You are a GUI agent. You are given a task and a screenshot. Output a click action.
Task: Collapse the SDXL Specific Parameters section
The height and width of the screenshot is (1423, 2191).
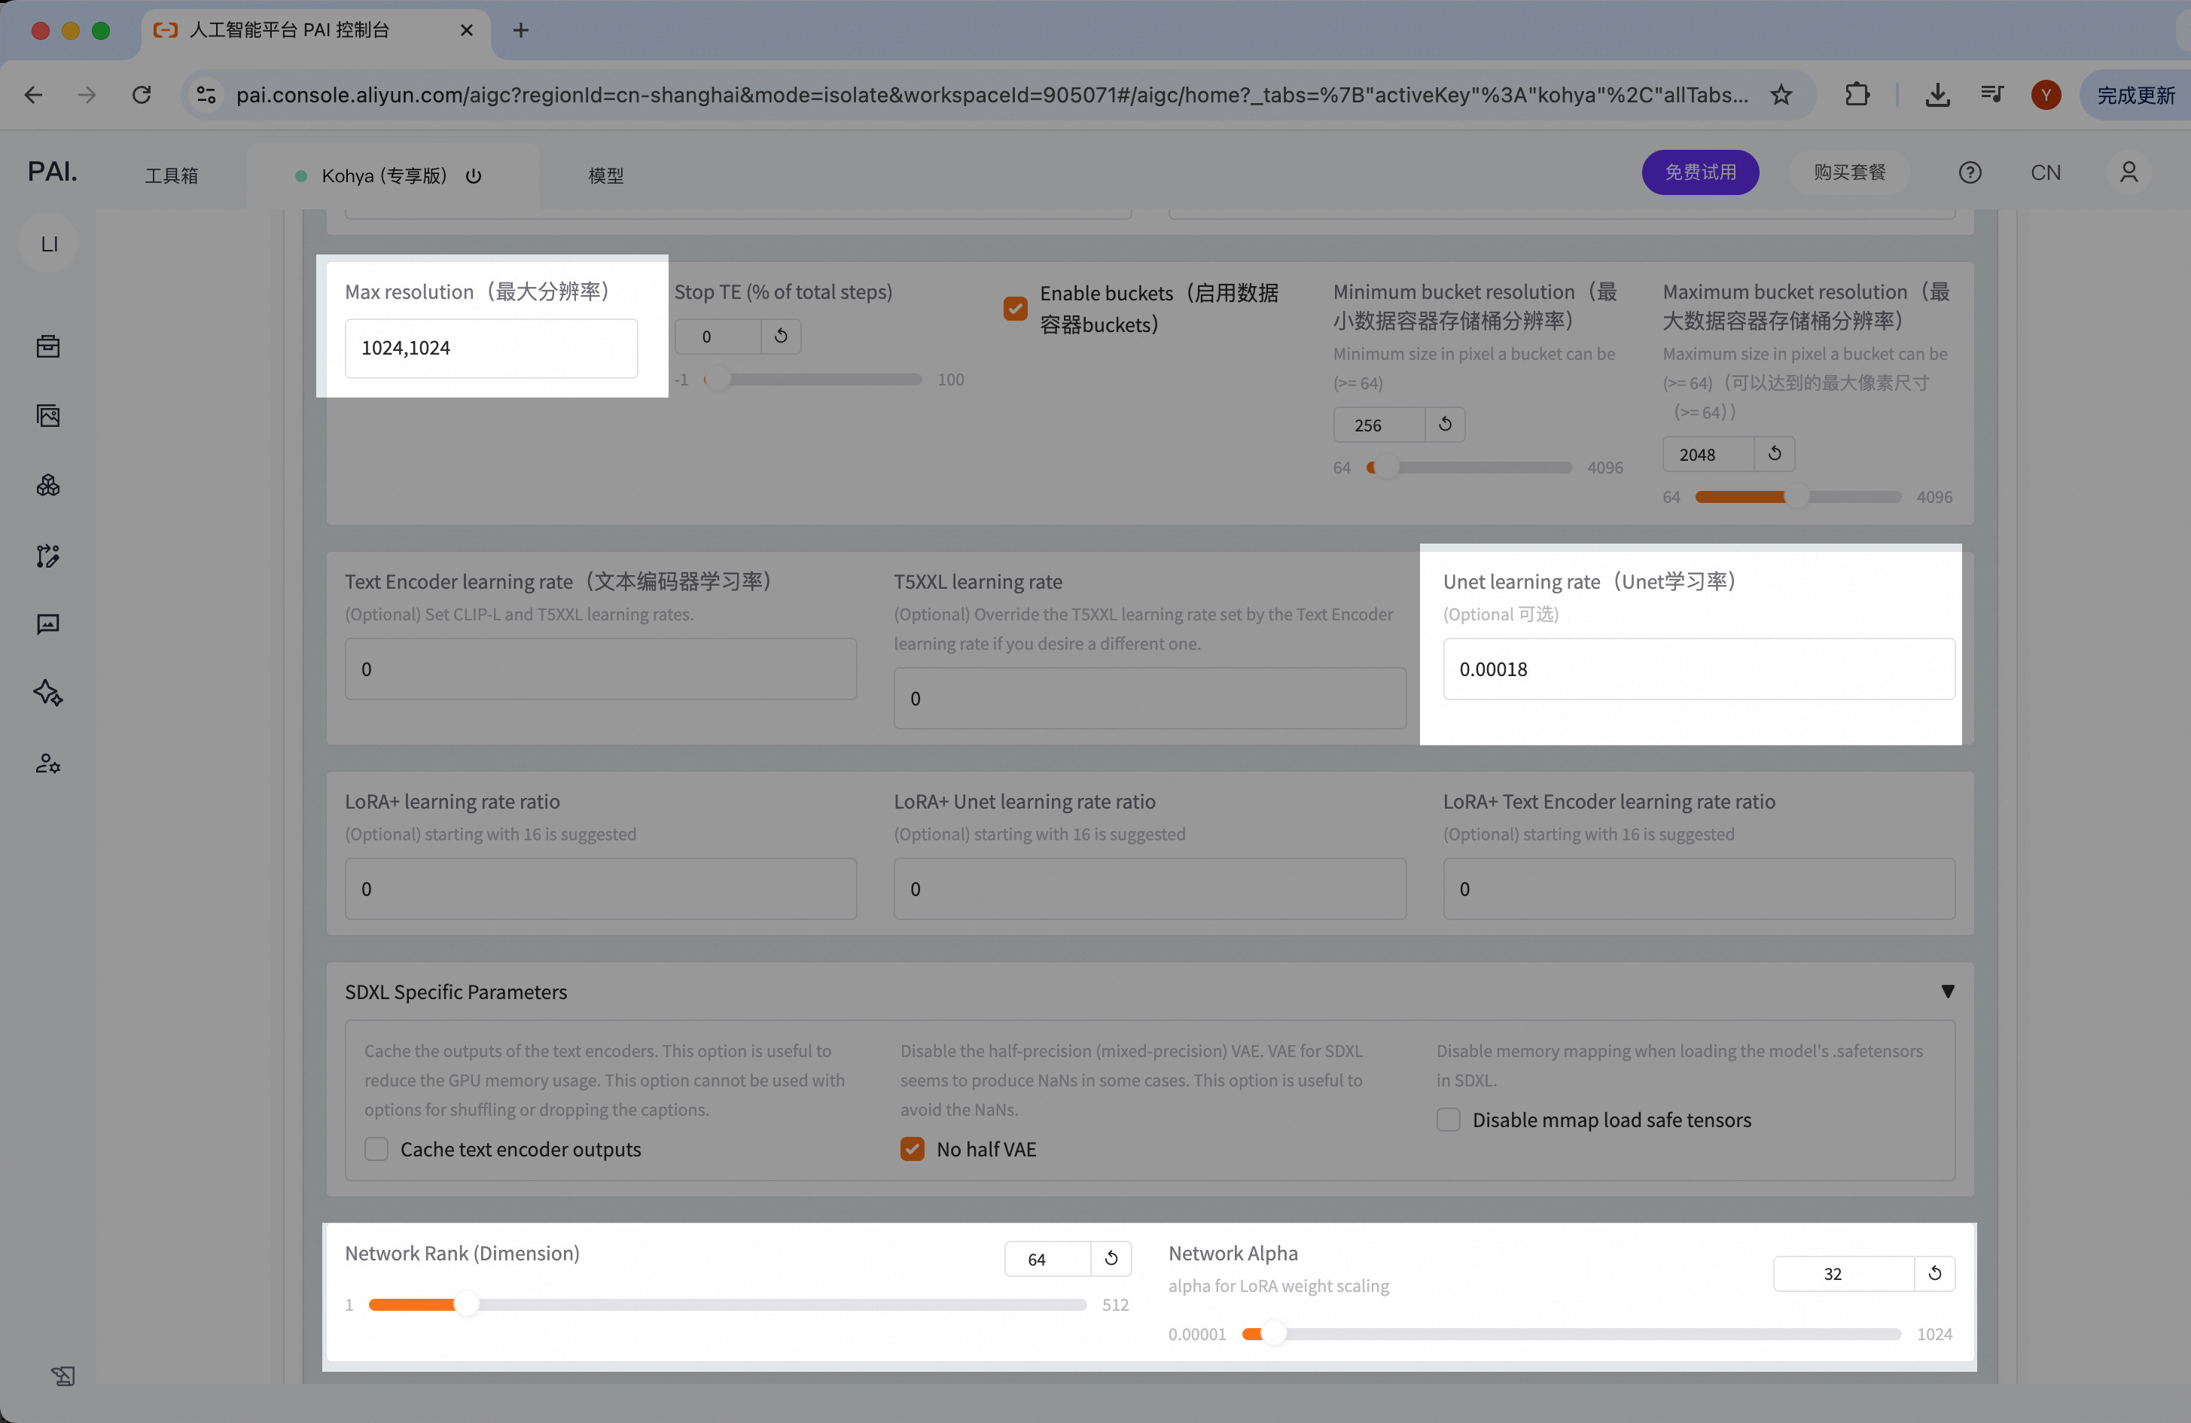tap(1947, 992)
